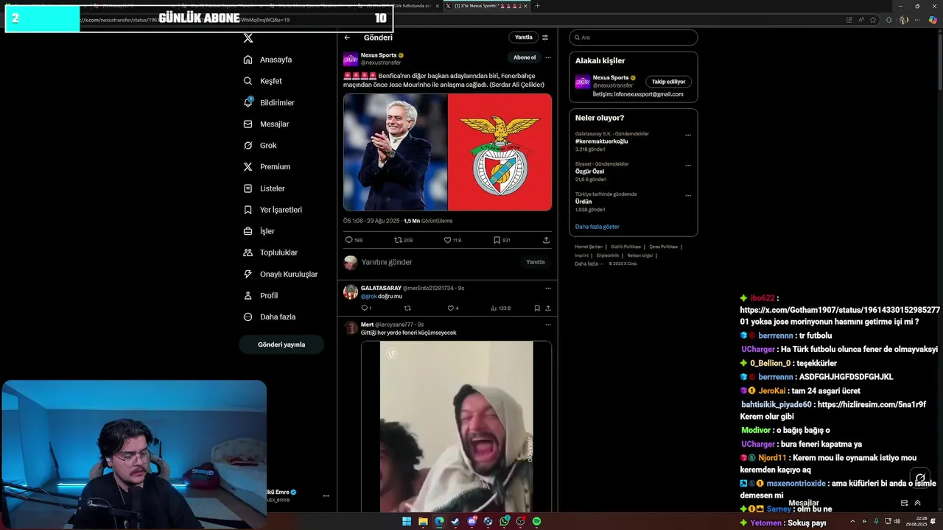Open options for Ürdün trend

(688, 196)
